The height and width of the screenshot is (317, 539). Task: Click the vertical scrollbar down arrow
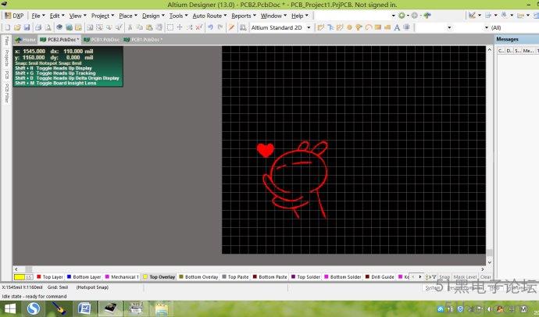coord(489,262)
